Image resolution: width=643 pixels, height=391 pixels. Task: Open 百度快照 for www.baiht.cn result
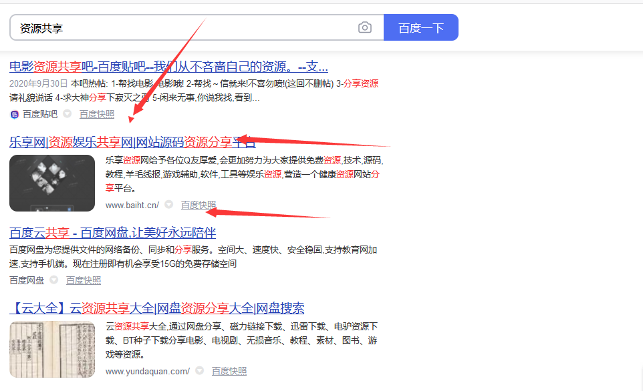click(x=199, y=205)
